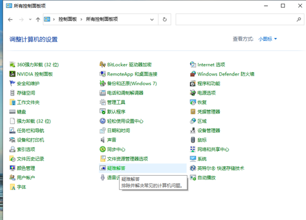
Task: Click the 字体 font icon
Action: pyautogui.click(x=12, y=187)
